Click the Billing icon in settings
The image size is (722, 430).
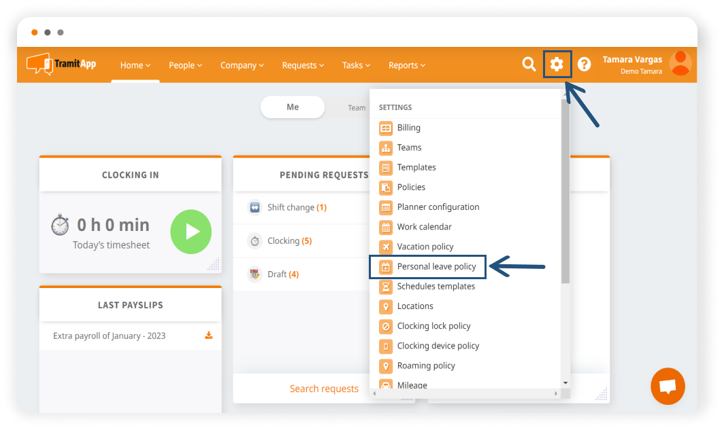point(386,128)
